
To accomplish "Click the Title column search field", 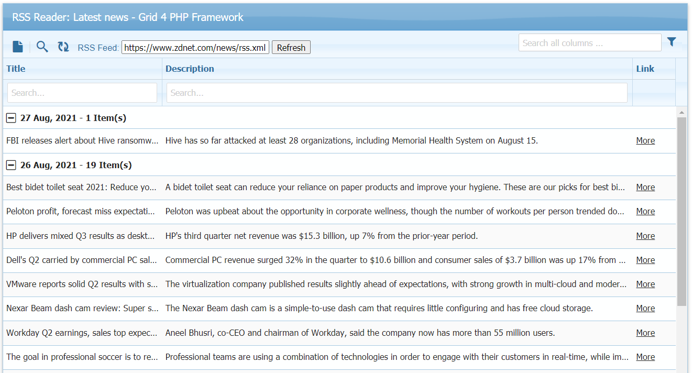I will coord(82,93).
